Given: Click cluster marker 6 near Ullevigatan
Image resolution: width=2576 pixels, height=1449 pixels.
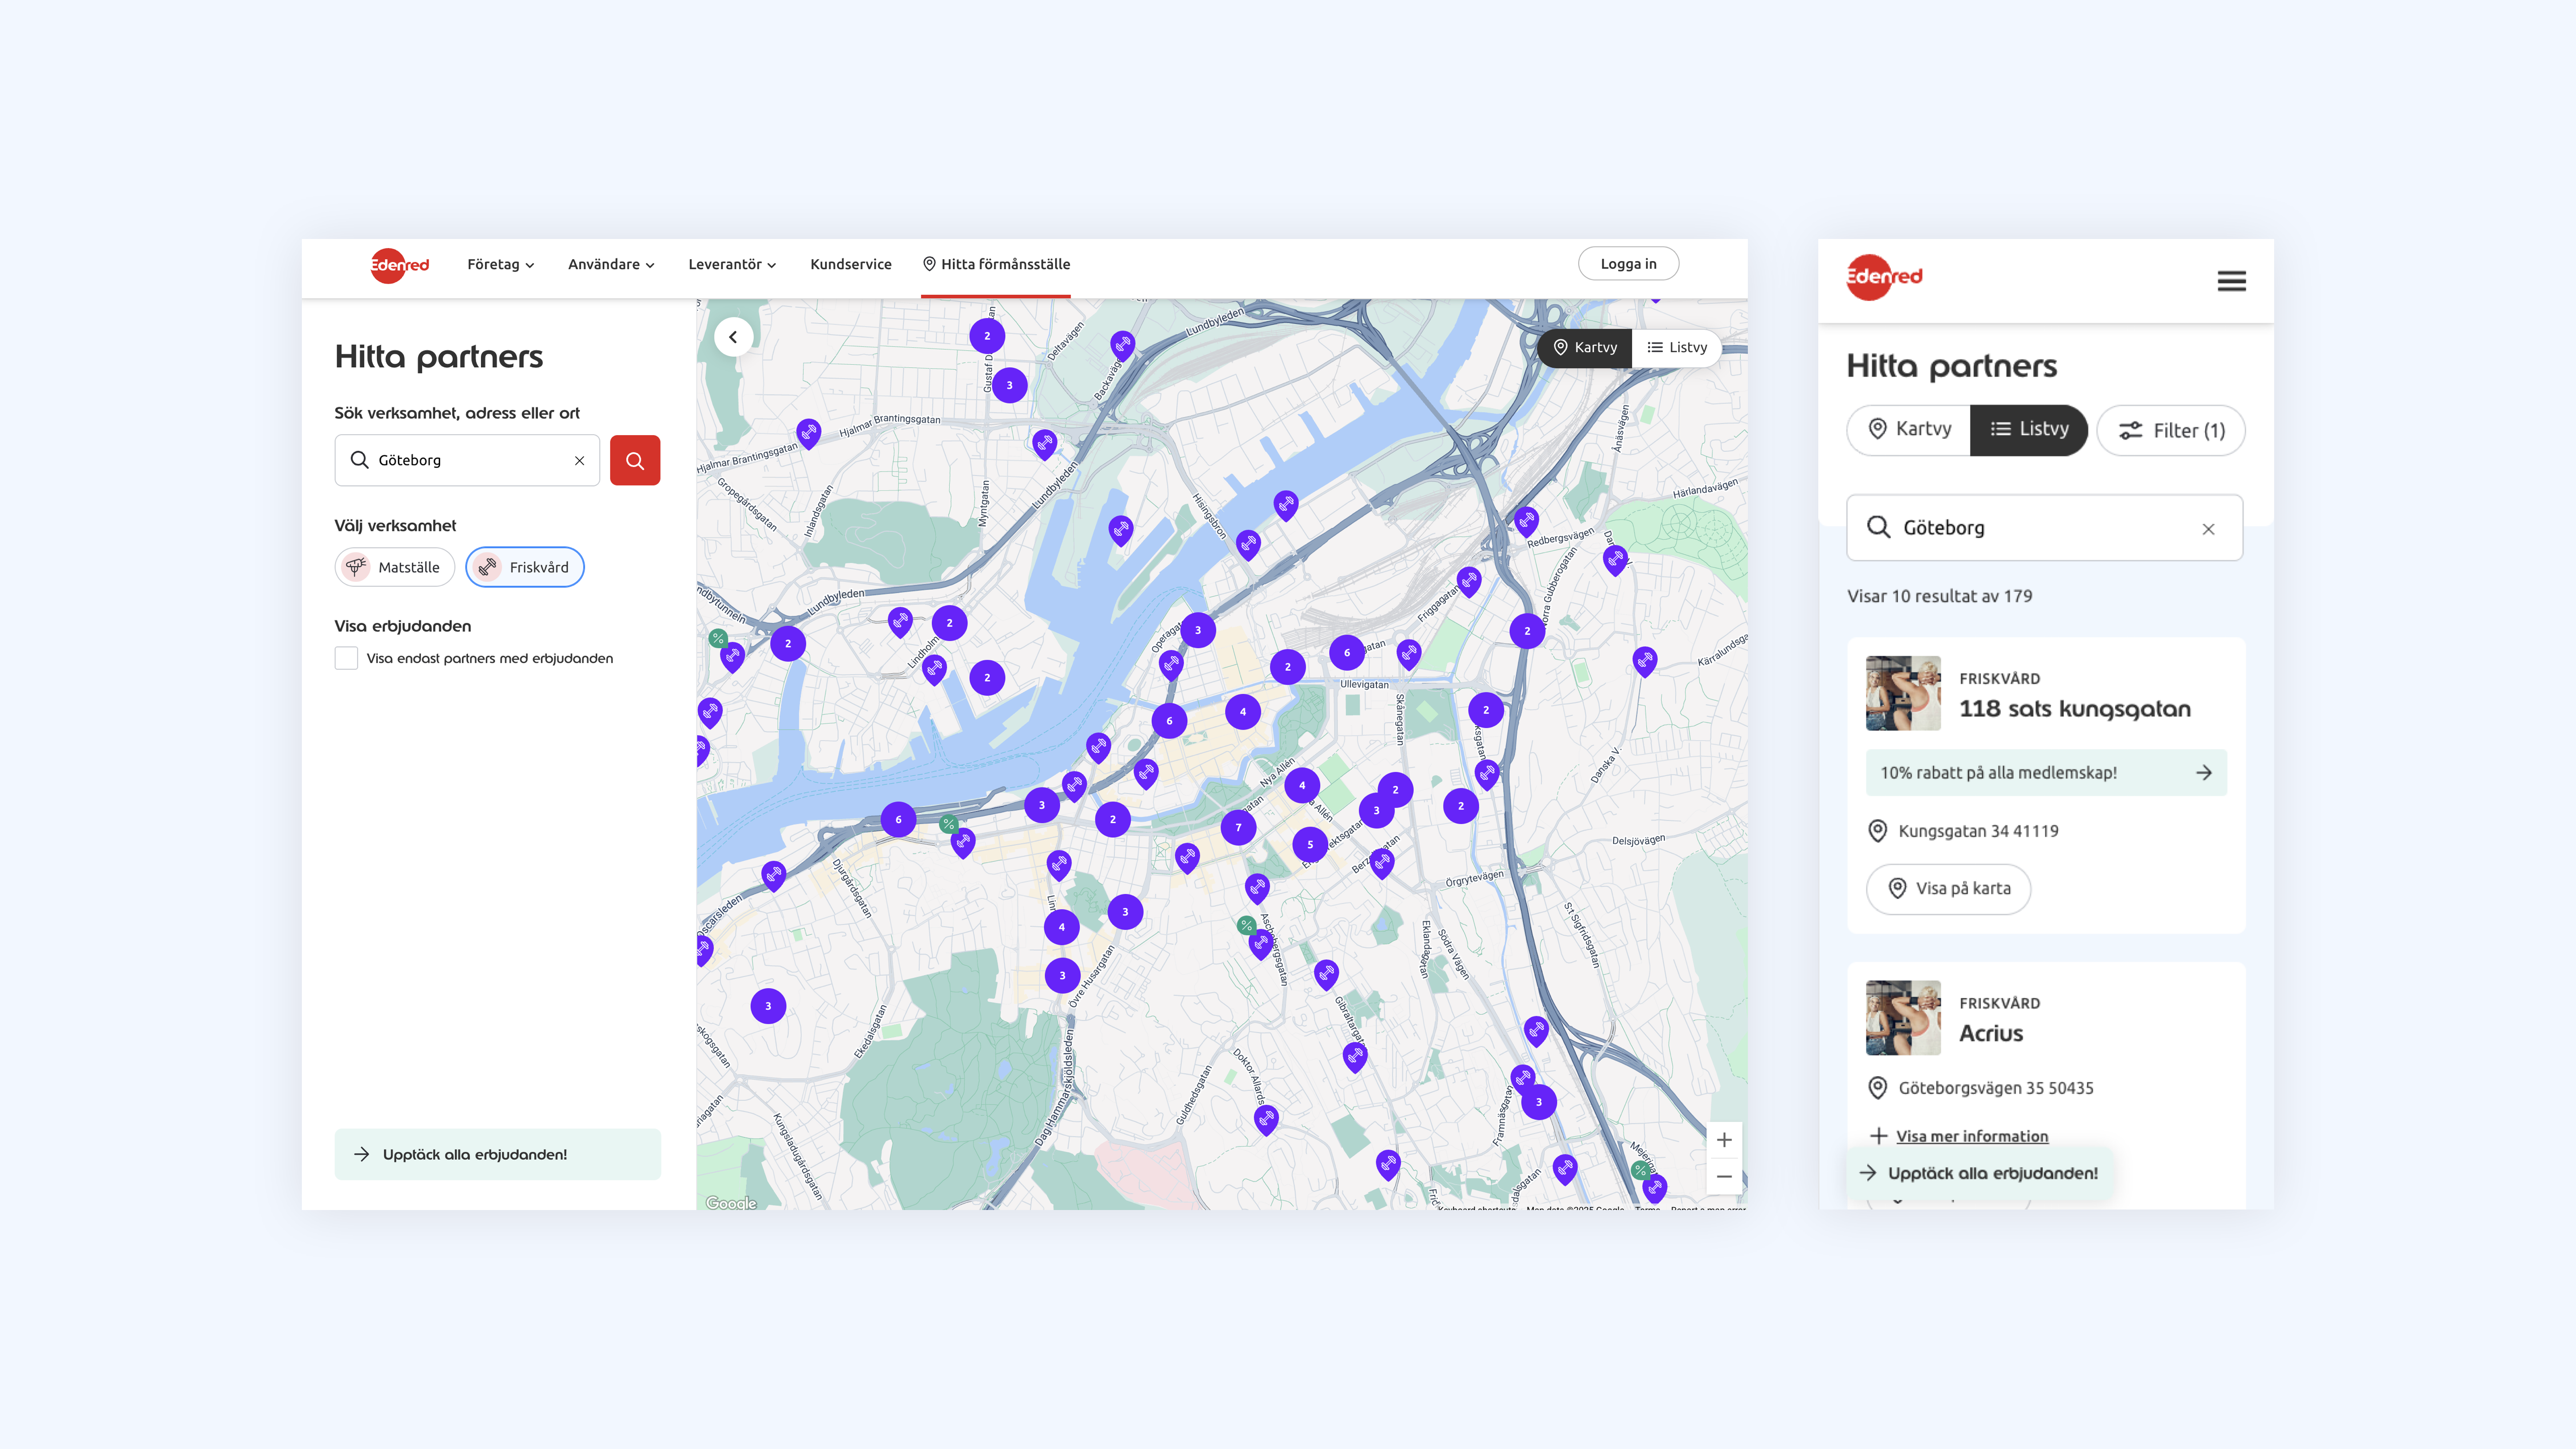Looking at the screenshot, I should pos(1347,653).
